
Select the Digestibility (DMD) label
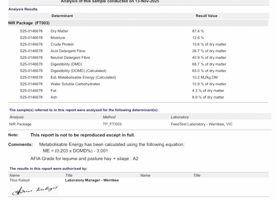click(x=66, y=64)
